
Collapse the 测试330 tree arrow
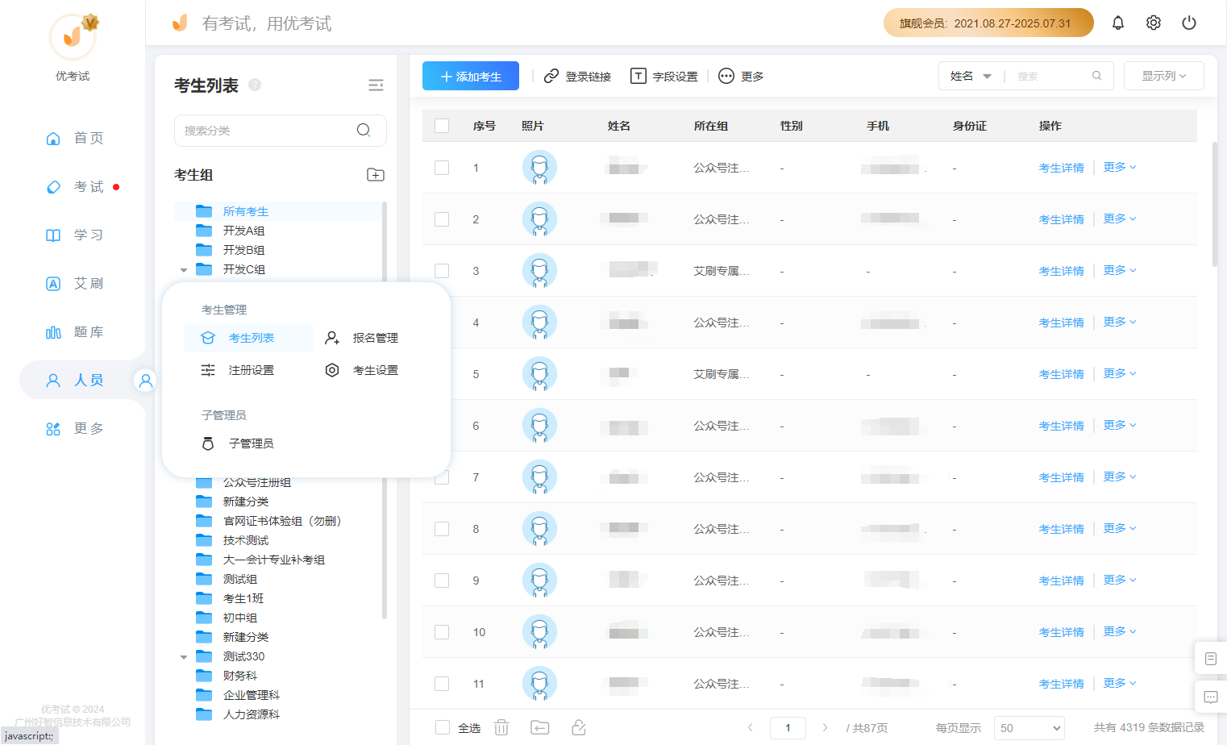coord(184,657)
